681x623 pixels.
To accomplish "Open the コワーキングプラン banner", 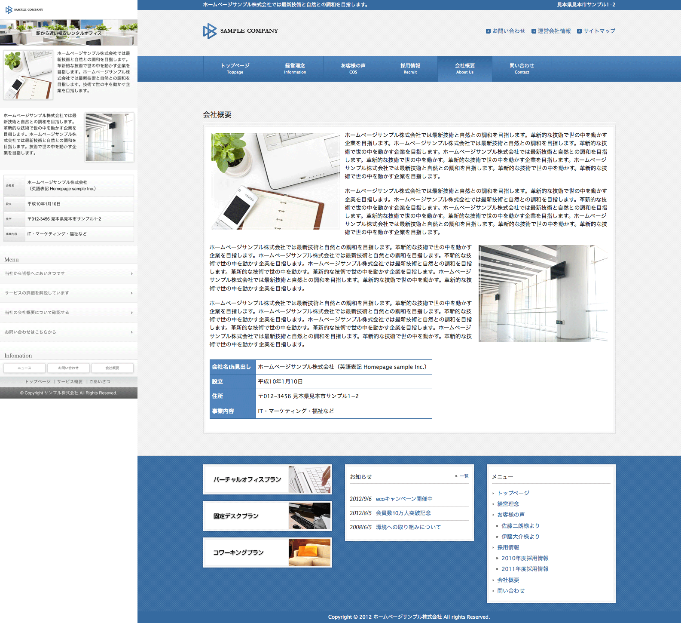I will point(267,552).
